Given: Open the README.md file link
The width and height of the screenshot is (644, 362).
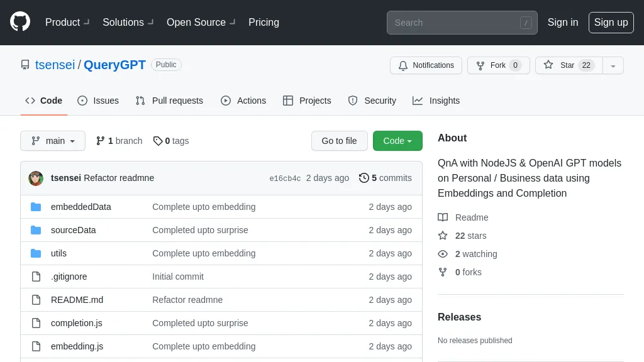Looking at the screenshot, I should pyautogui.click(x=77, y=300).
